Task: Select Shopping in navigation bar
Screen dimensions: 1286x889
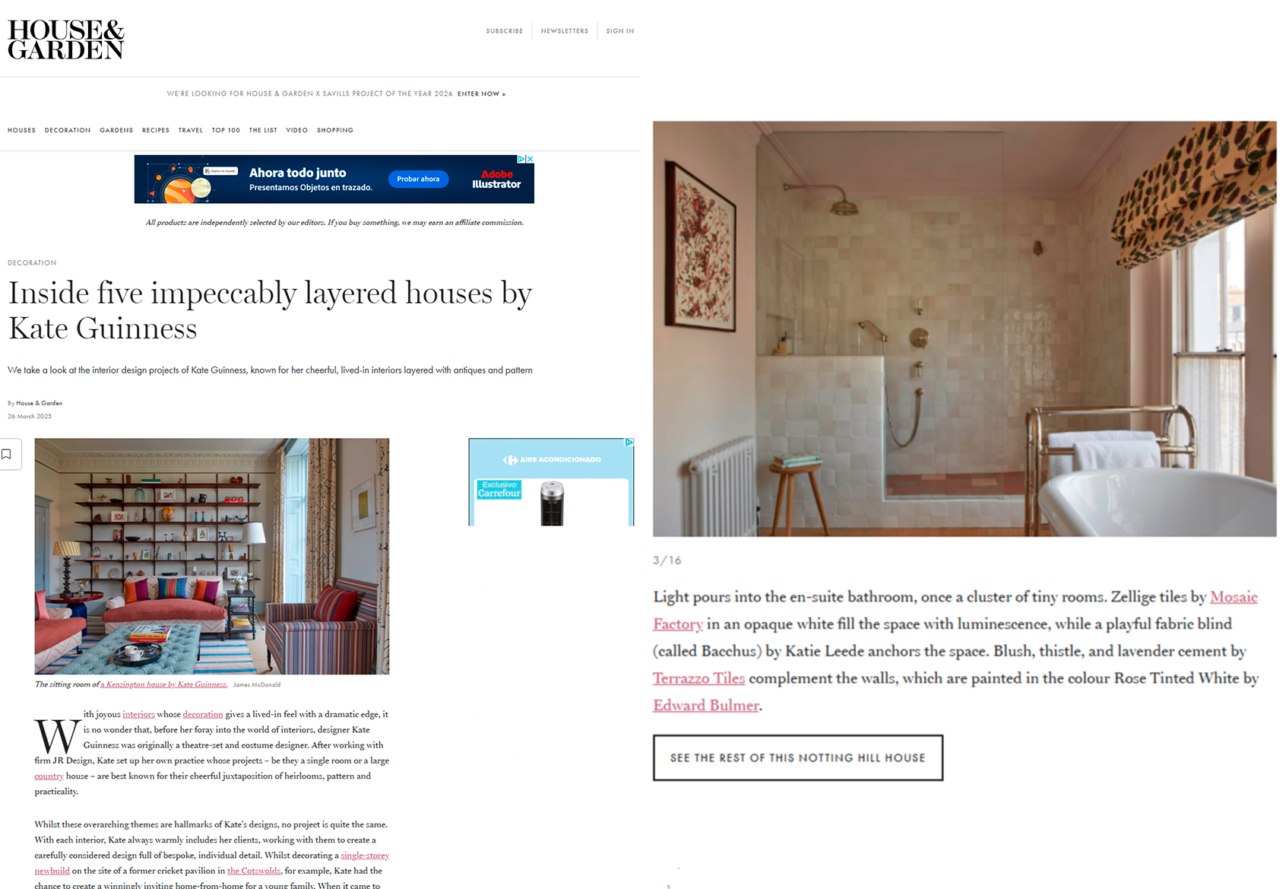Action: [x=335, y=130]
